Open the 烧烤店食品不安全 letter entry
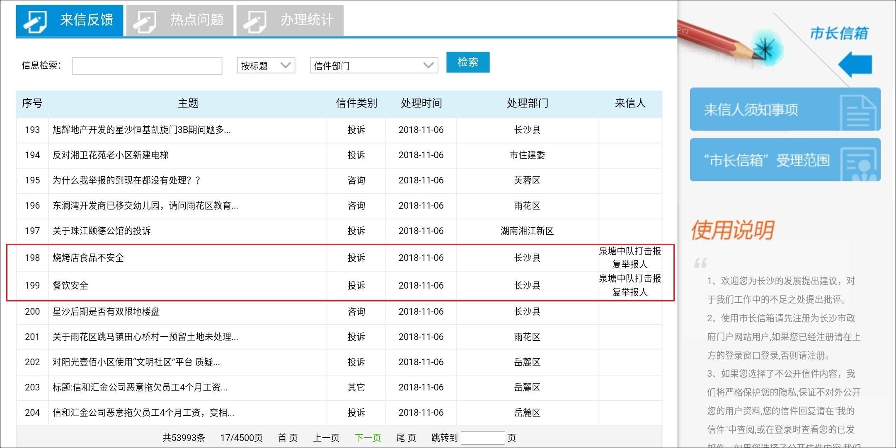The image size is (896, 448). [88, 258]
